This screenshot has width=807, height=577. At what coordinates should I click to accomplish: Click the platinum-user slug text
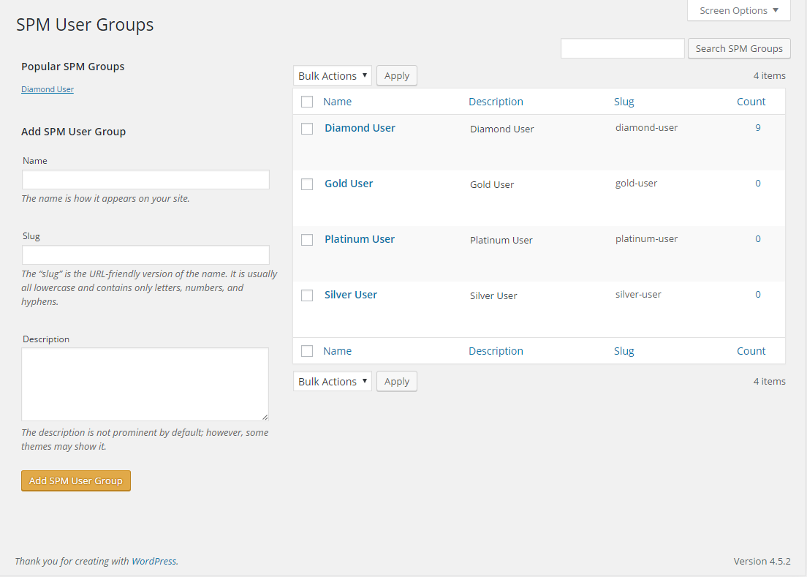pyautogui.click(x=646, y=239)
